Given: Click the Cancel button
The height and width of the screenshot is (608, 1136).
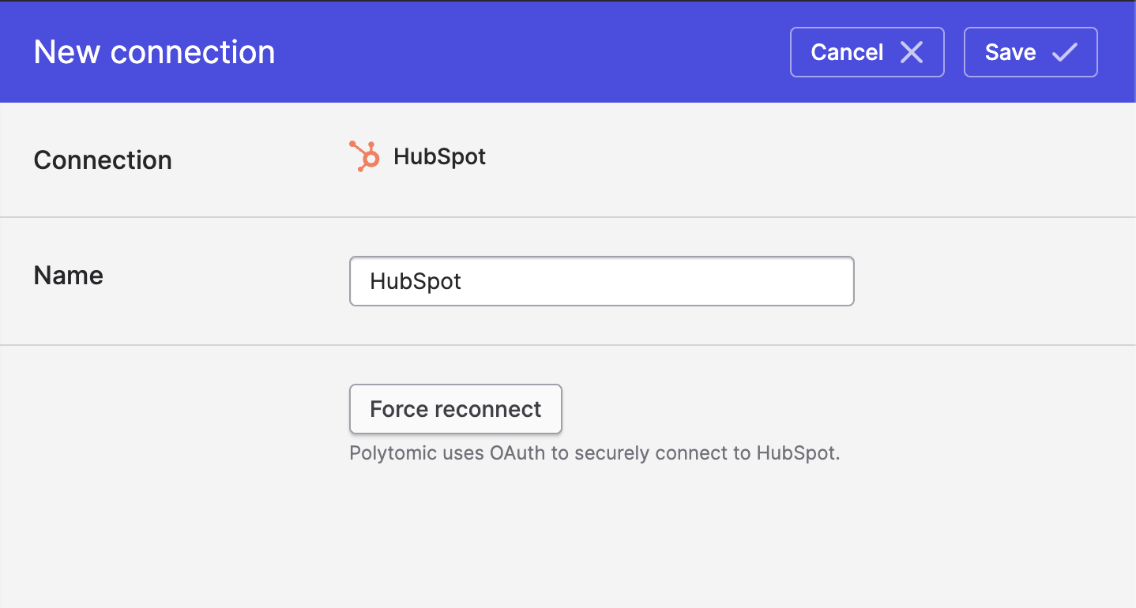Looking at the screenshot, I should tap(867, 52).
